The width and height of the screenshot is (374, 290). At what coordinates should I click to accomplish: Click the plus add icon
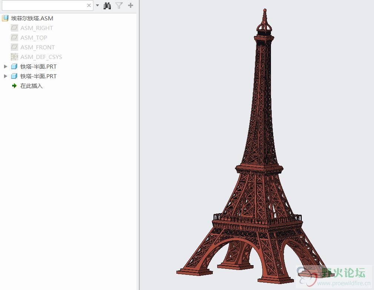click(130, 5)
